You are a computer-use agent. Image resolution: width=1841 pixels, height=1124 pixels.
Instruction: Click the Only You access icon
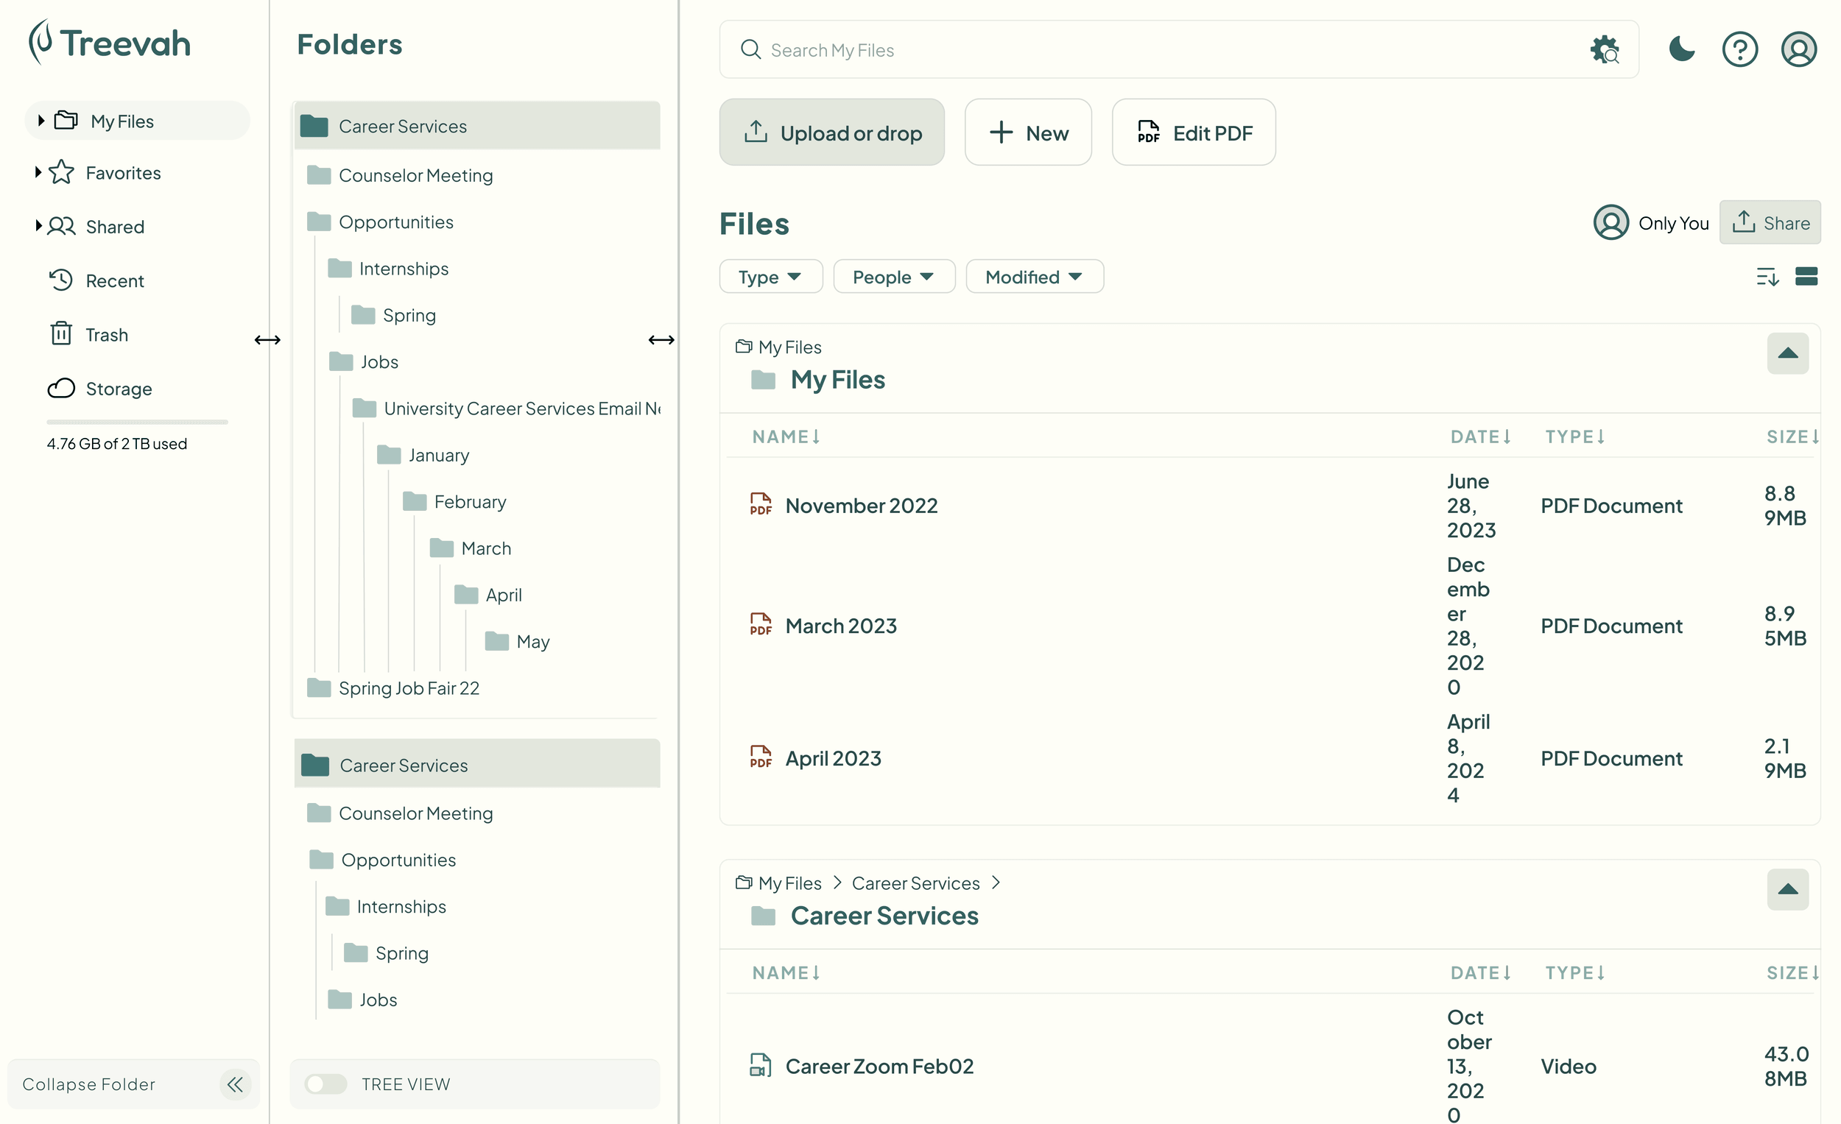(1611, 222)
